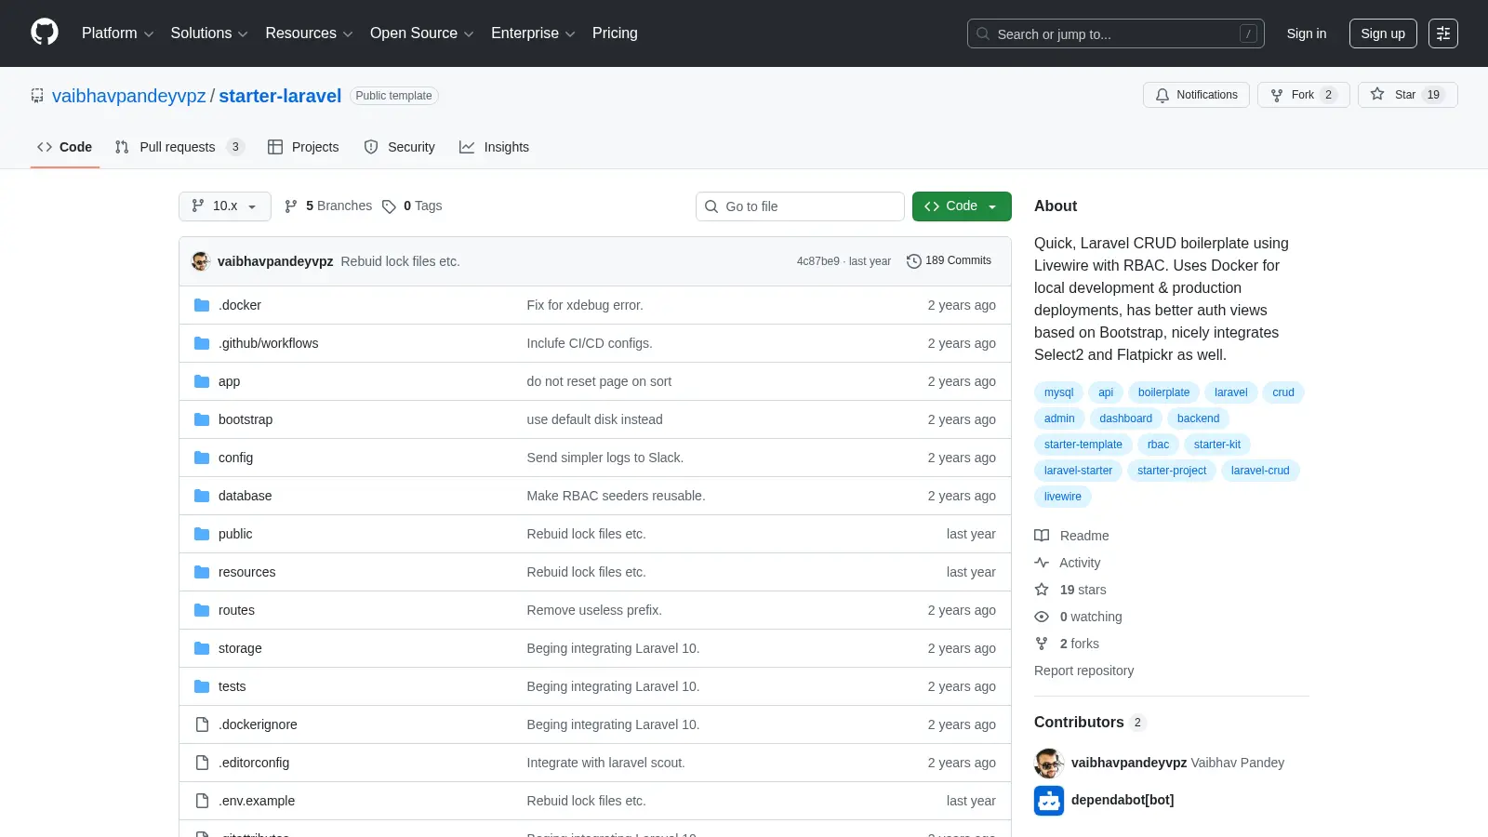Screen dimensions: 1488x837
Task: Click the app folder icon
Action: 202,381
